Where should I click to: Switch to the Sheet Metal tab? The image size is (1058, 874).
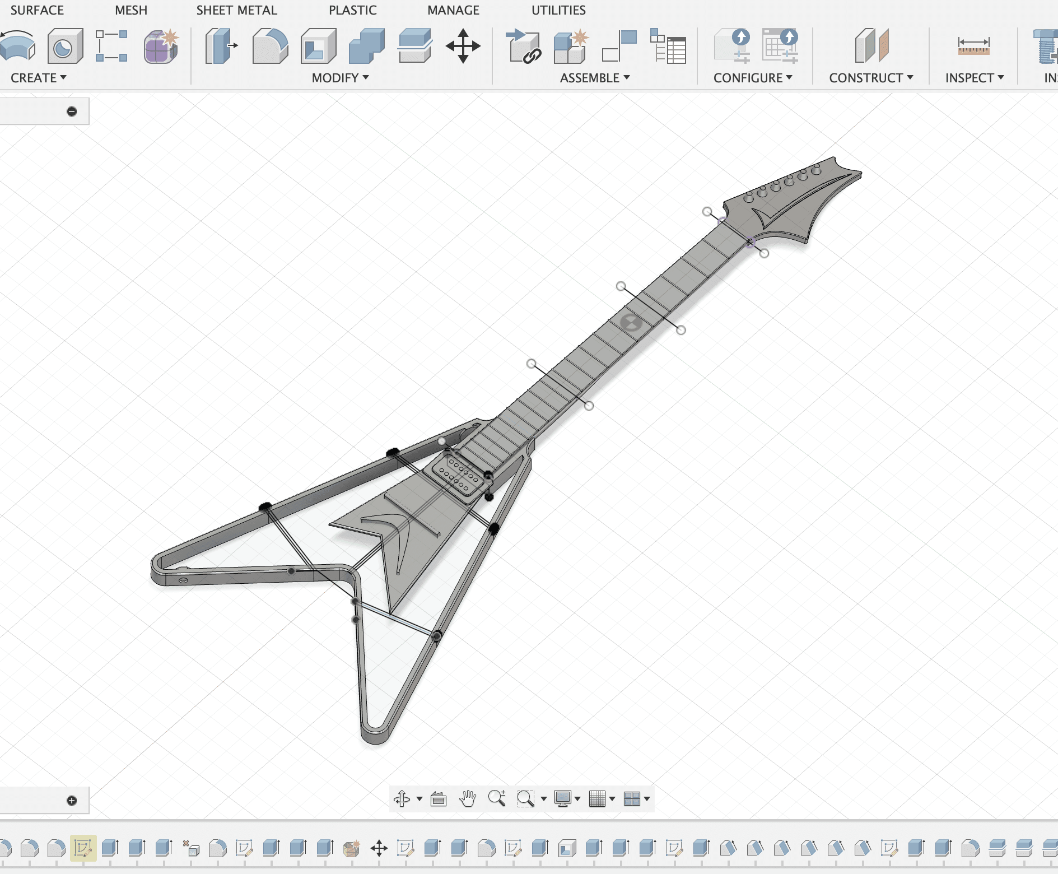tap(236, 10)
